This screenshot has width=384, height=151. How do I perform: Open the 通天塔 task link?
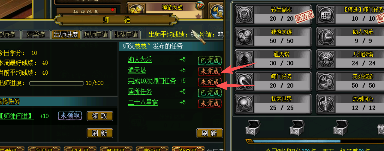pos(137,70)
